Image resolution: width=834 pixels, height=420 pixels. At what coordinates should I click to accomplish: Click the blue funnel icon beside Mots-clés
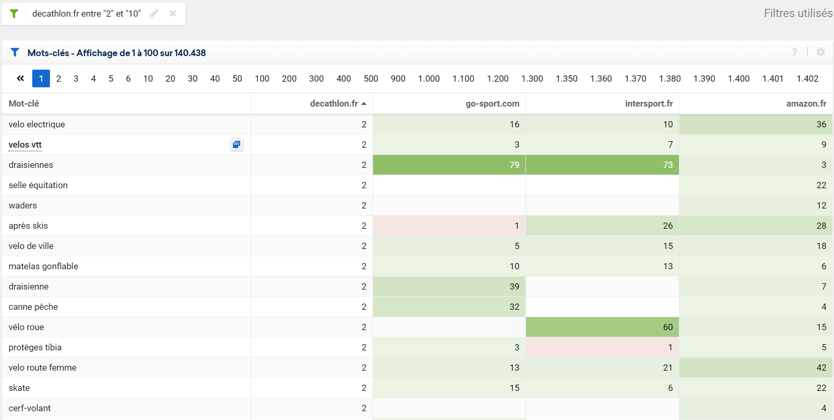coord(15,52)
